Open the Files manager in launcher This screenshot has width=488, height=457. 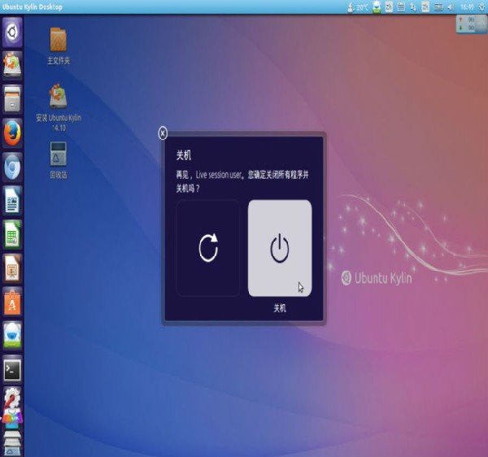(x=12, y=99)
